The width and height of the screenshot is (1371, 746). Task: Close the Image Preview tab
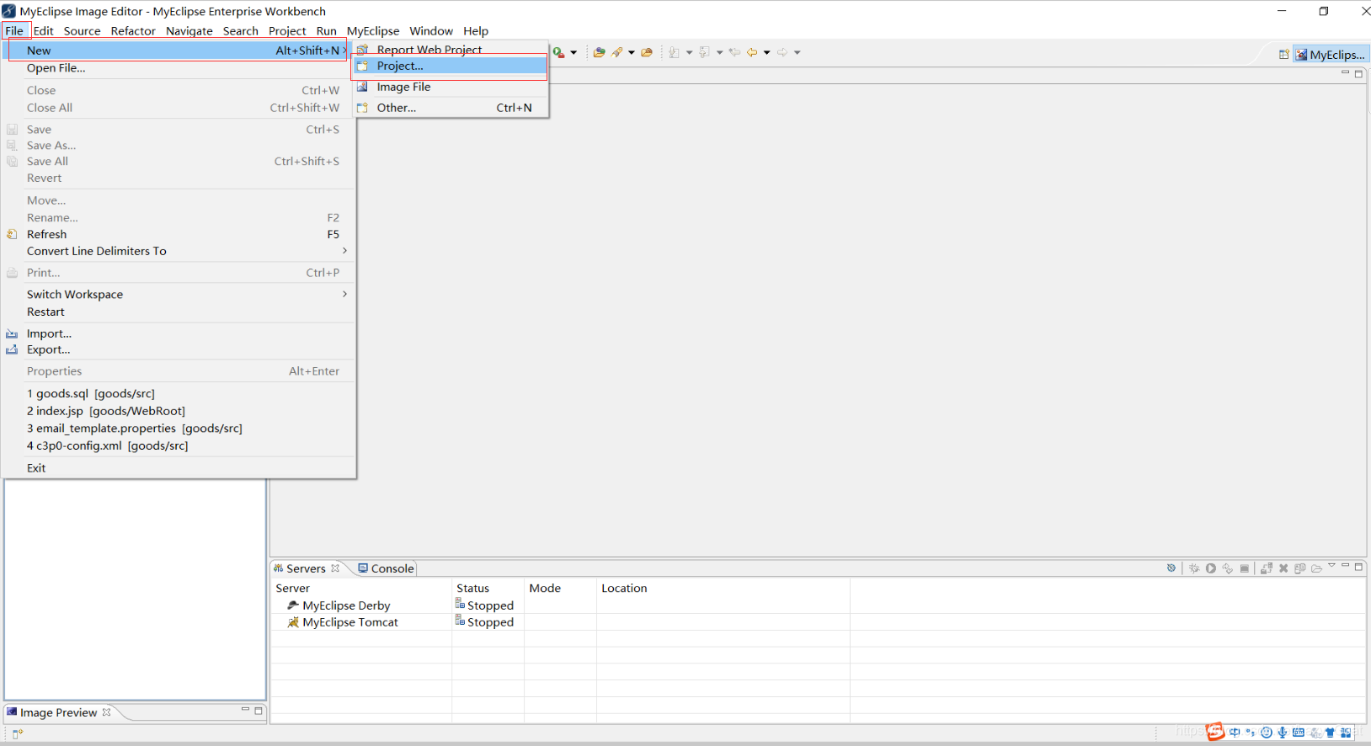(x=106, y=712)
